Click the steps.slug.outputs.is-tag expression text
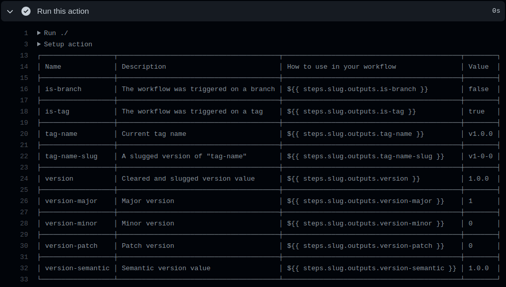This screenshot has height=287, width=506. pyautogui.click(x=352, y=111)
